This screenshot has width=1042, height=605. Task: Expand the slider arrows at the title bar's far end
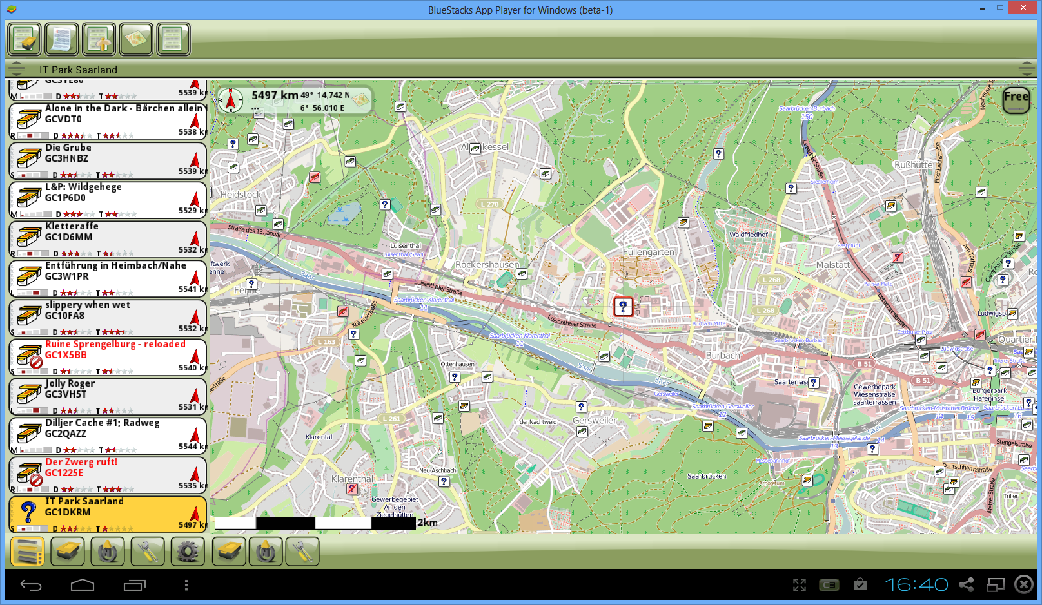pyautogui.click(x=1027, y=69)
